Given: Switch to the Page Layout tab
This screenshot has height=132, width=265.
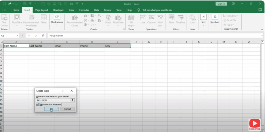Looking at the screenshot, I should tap(42, 10).
